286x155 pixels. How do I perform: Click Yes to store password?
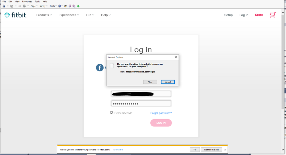point(195,150)
